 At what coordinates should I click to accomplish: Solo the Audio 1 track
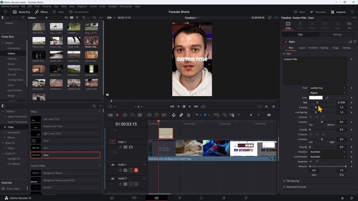click(131, 170)
